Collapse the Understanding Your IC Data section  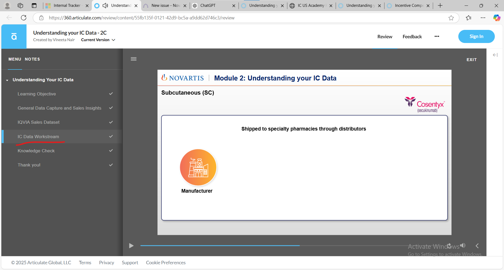tap(7, 80)
